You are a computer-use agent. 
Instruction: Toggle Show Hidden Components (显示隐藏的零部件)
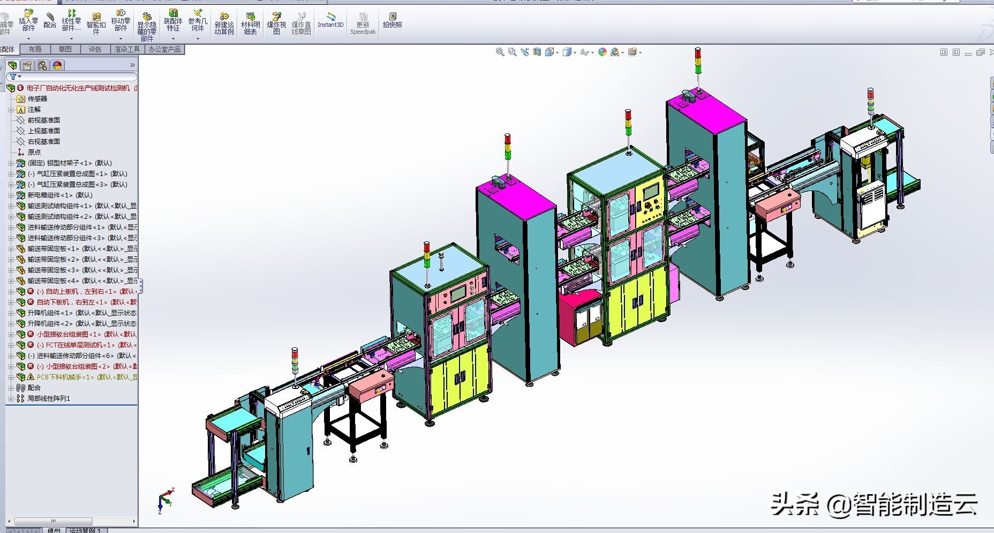click(x=147, y=27)
